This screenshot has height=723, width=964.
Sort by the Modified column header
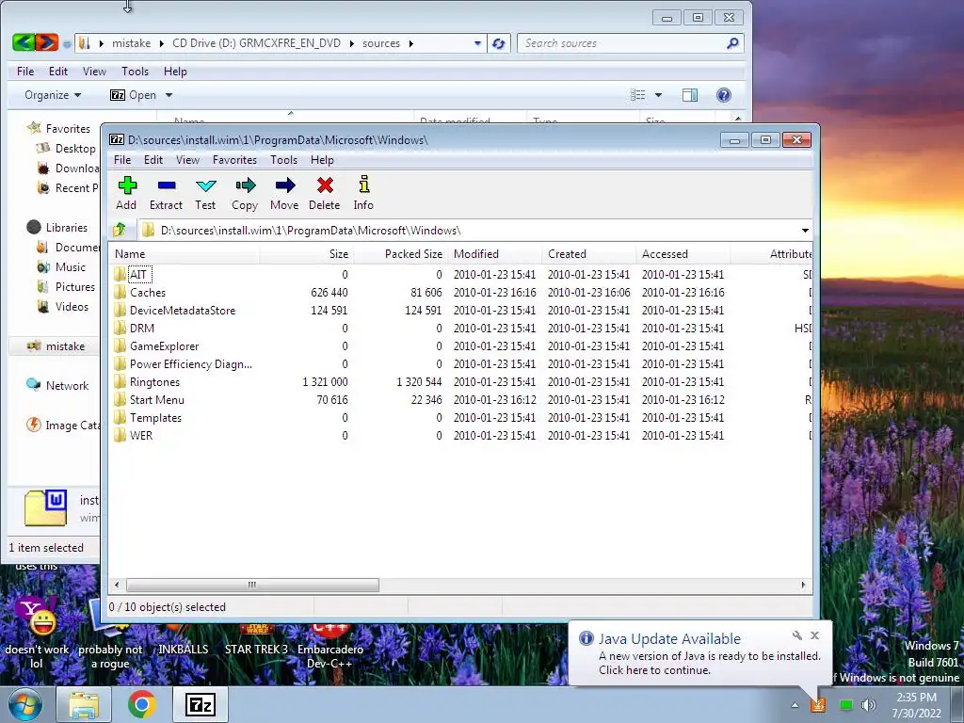495,254
